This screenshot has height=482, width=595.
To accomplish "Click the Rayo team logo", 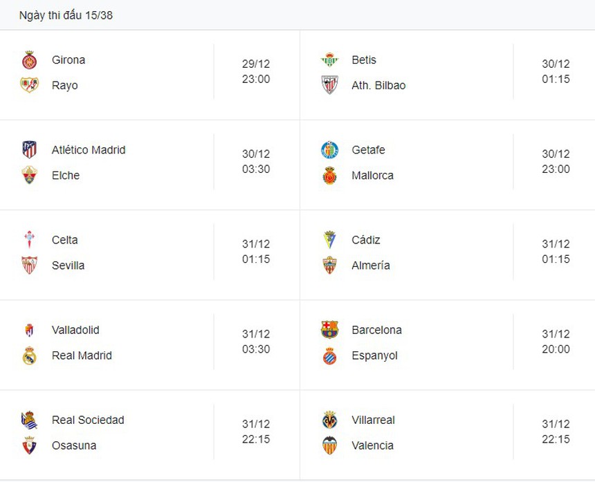I will (29, 86).
